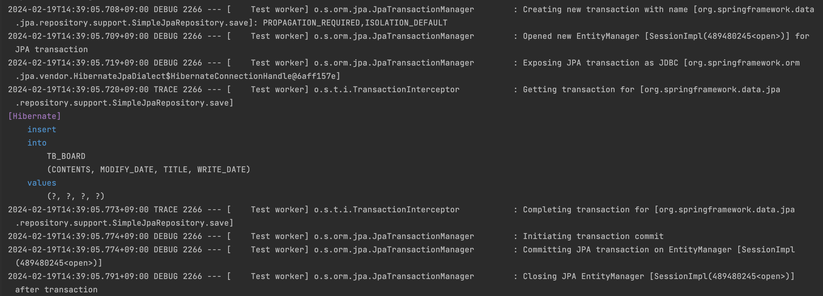Click the Closing JPA EntityManager message
This screenshot has width=823, height=296.
pos(583,277)
